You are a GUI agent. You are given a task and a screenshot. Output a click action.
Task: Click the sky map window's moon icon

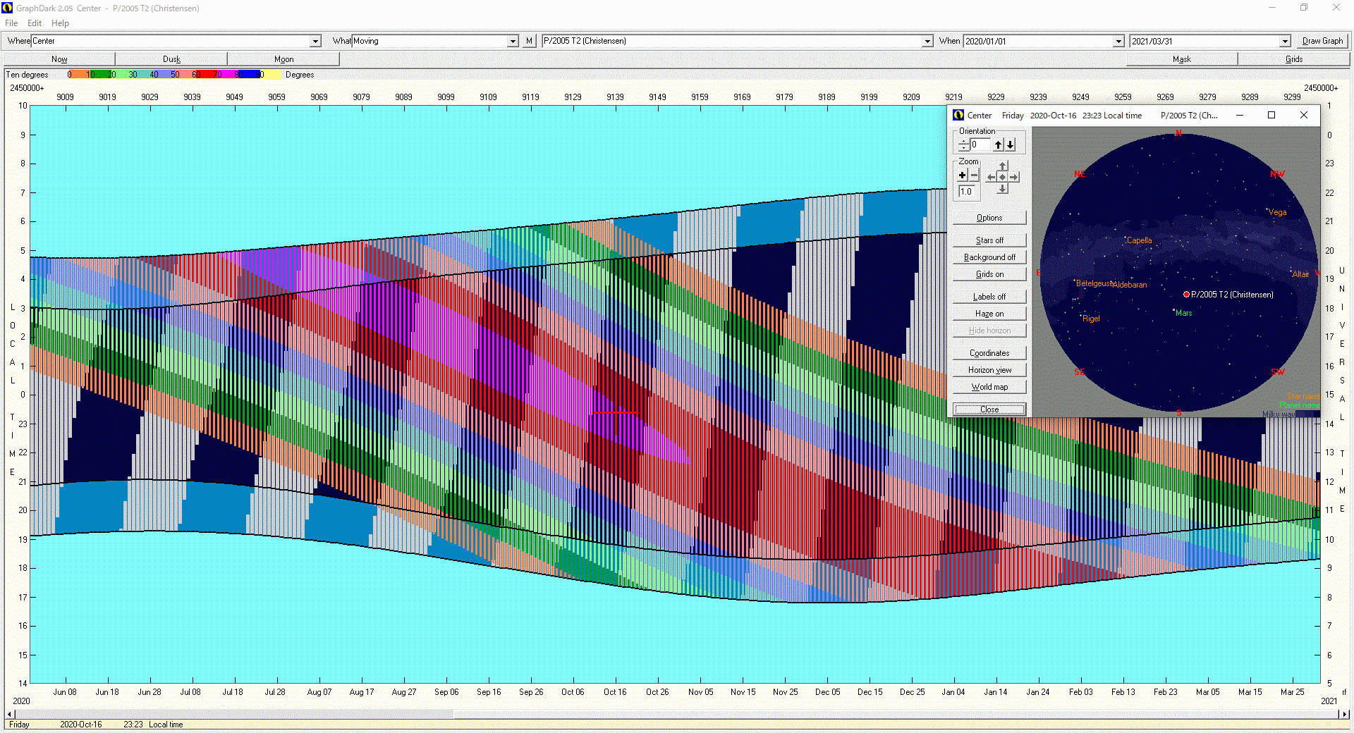click(x=958, y=115)
